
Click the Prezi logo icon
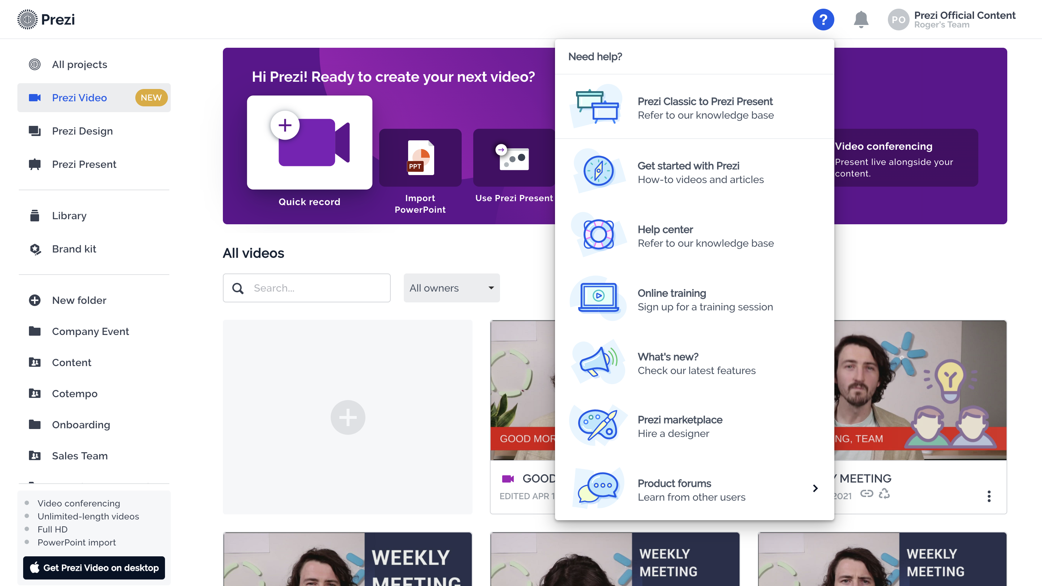pyautogui.click(x=27, y=20)
